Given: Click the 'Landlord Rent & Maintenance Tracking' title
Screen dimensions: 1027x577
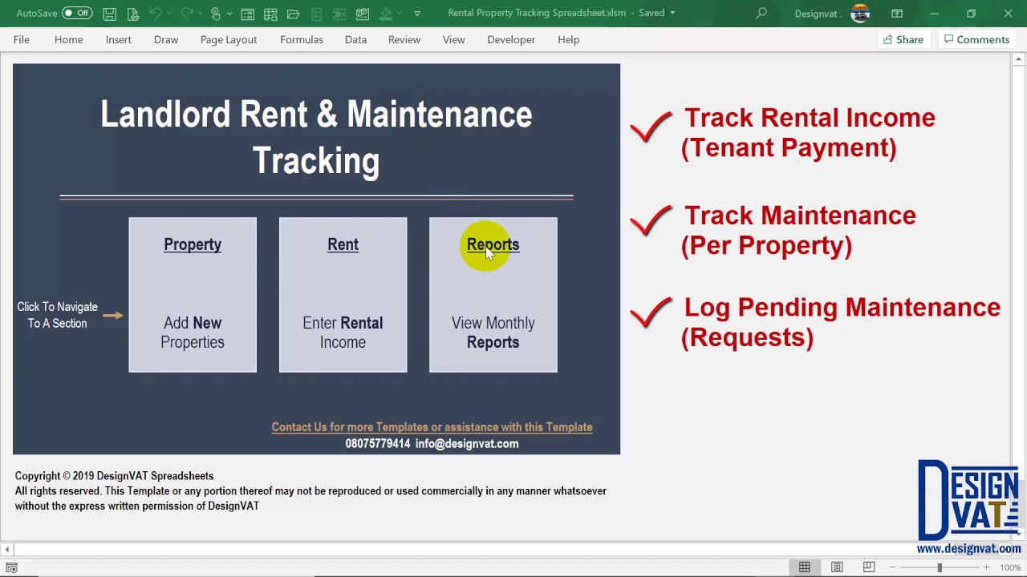Looking at the screenshot, I should (316, 137).
